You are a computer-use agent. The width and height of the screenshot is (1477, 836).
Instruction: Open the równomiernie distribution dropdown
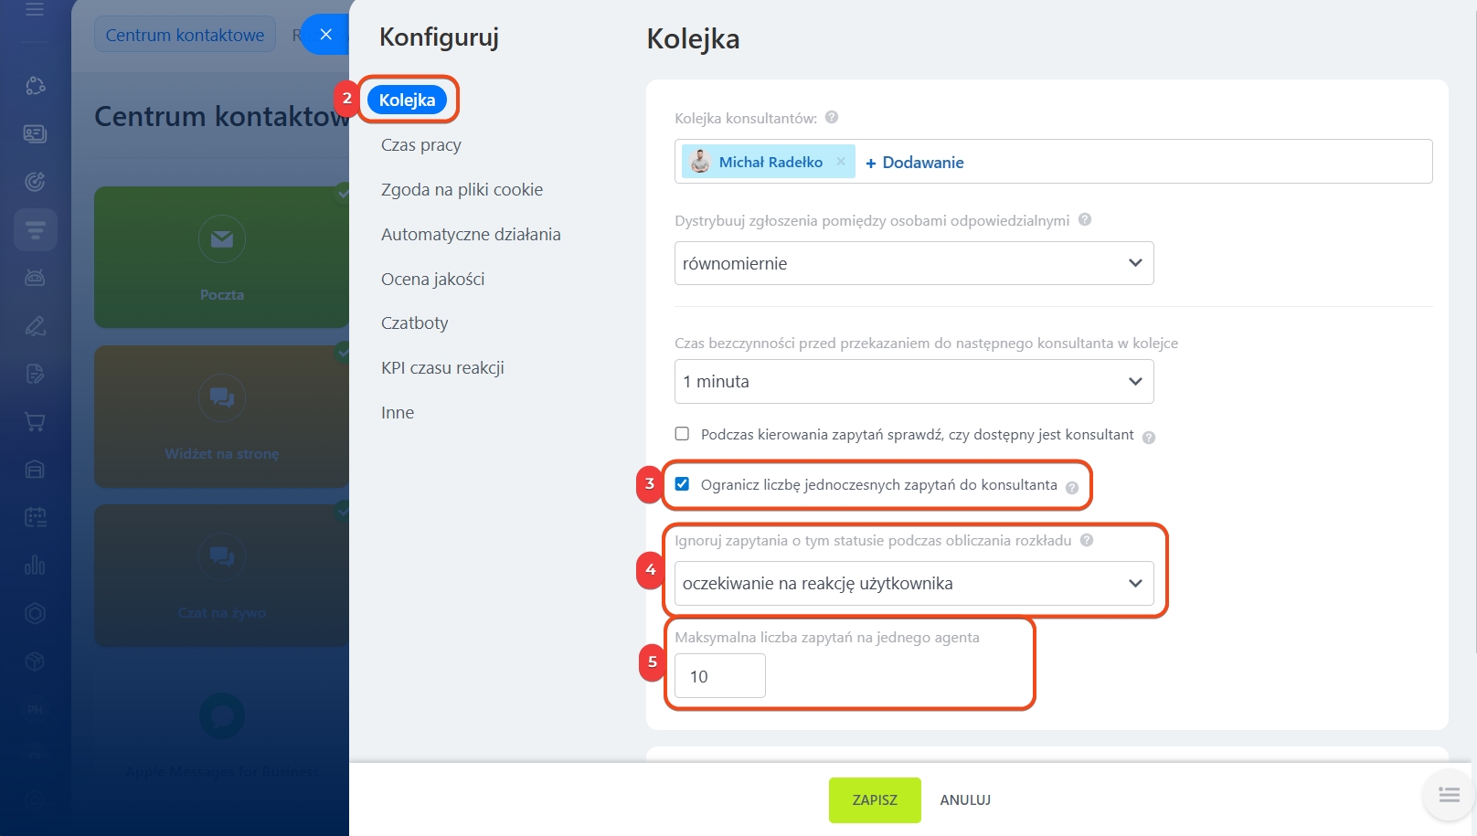(x=914, y=263)
